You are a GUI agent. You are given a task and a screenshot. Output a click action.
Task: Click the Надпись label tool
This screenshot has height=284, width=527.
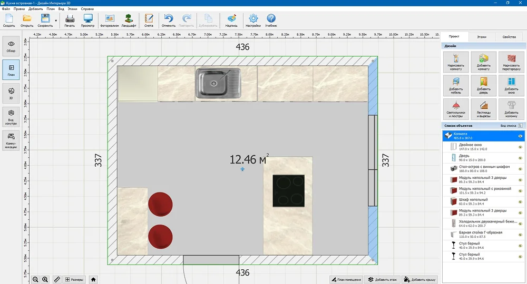coord(231,21)
